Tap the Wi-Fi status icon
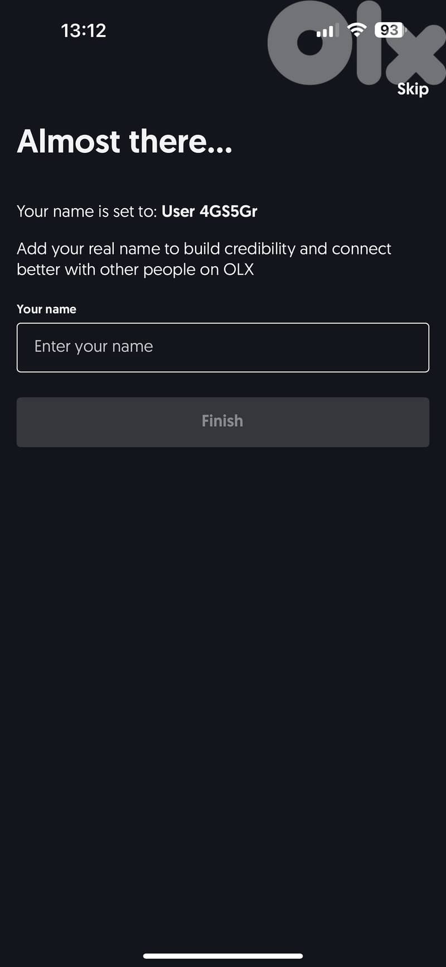The width and height of the screenshot is (446, 967). (357, 30)
